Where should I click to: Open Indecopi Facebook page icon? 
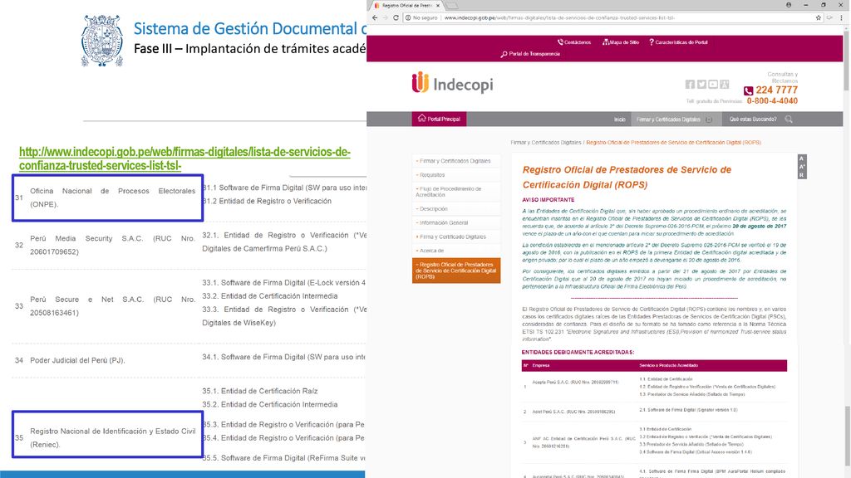690,84
